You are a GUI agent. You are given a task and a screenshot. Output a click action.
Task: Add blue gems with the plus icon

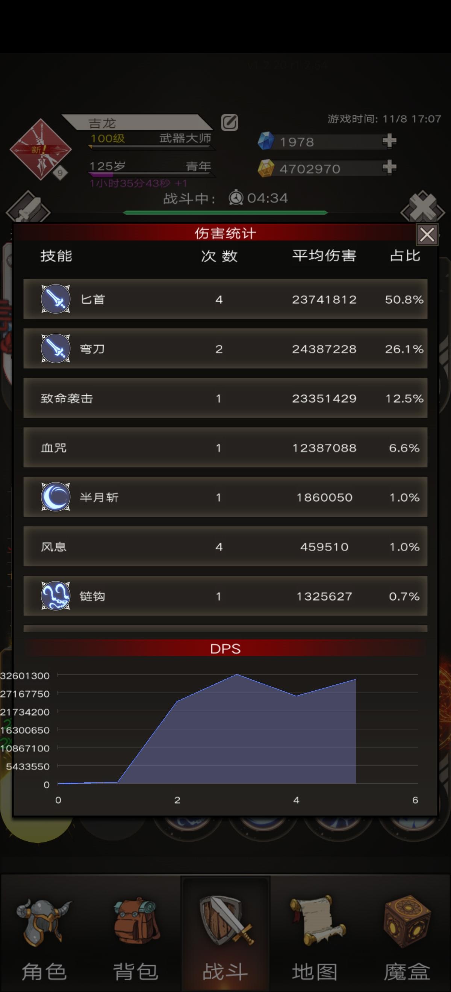click(389, 141)
